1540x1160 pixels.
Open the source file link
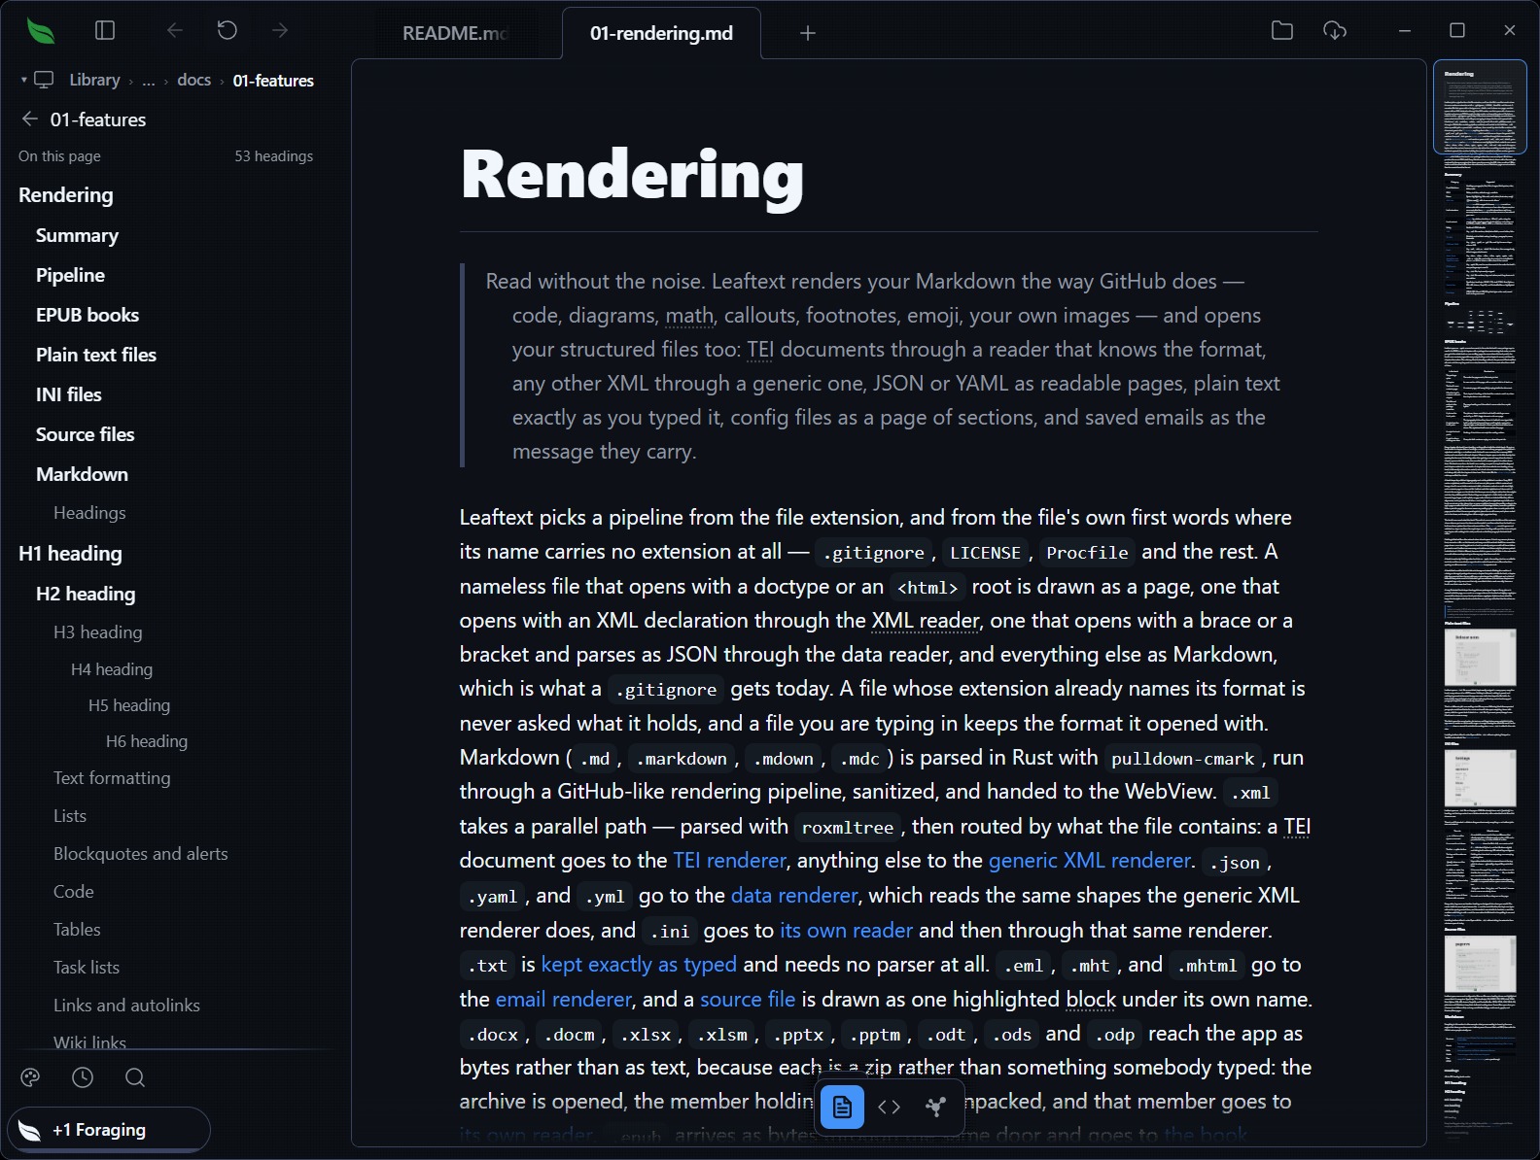click(748, 999)
